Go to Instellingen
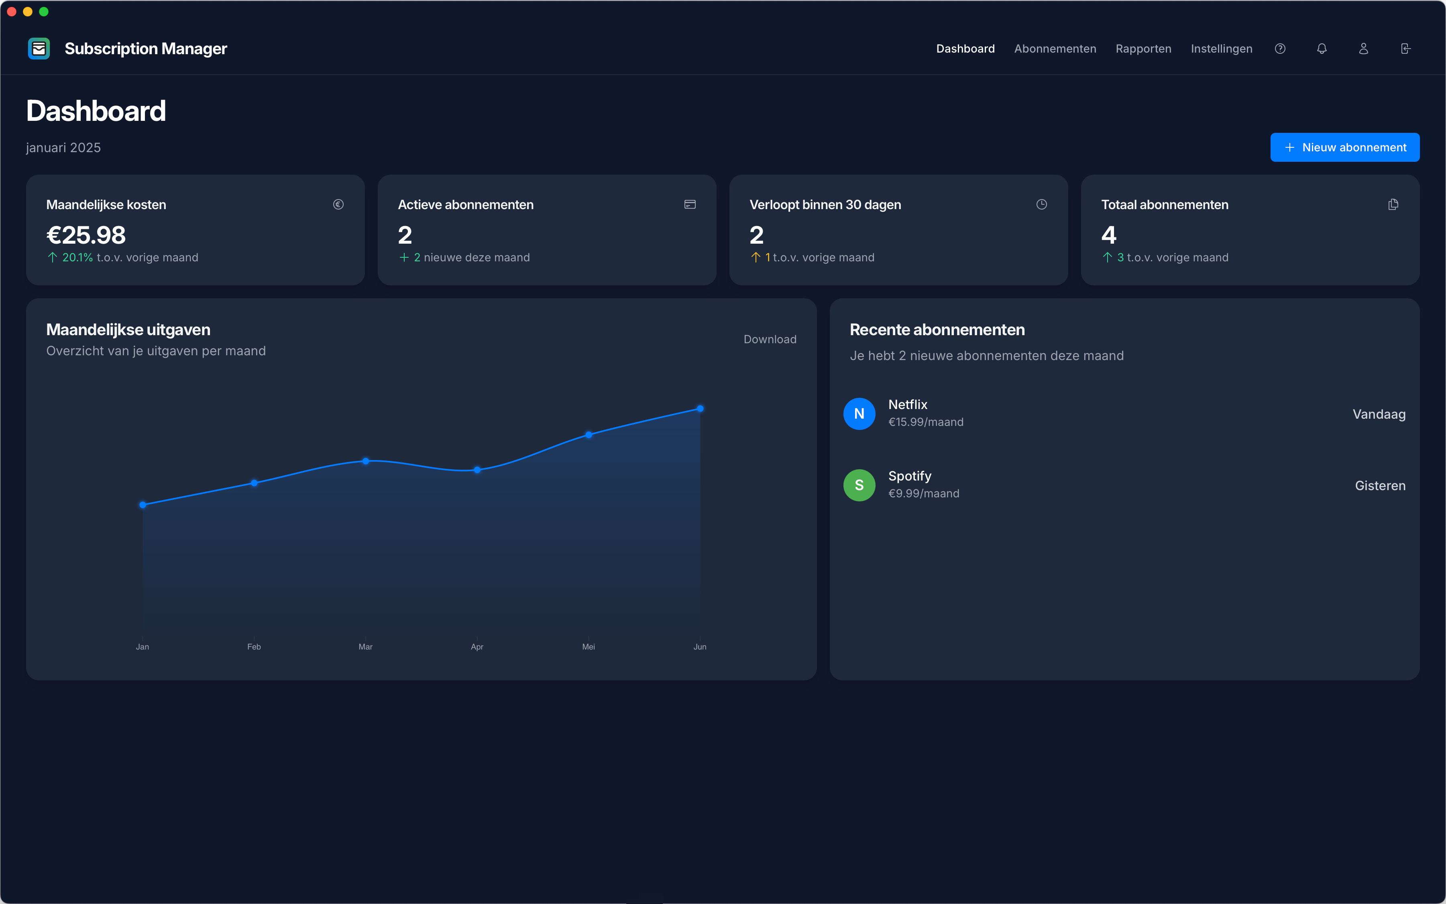The width and height of the screenshot is (1446, 904). [x=1221, y=49]
